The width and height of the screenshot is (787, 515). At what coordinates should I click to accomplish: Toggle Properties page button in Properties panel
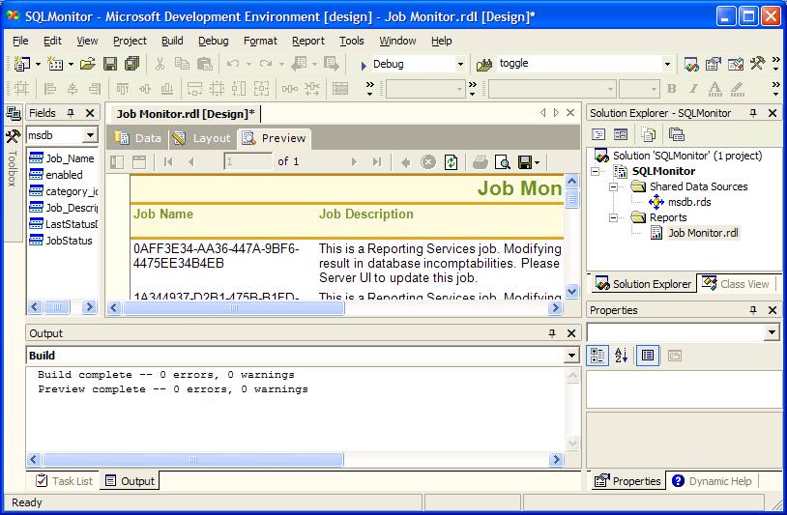point(648,356)
